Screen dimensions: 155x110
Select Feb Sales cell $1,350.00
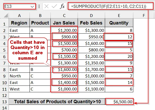tap(91, 63)
